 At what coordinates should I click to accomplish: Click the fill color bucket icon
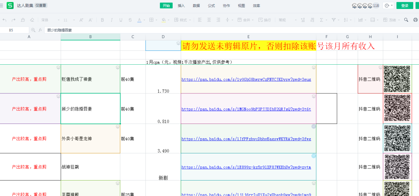[164, 20]
